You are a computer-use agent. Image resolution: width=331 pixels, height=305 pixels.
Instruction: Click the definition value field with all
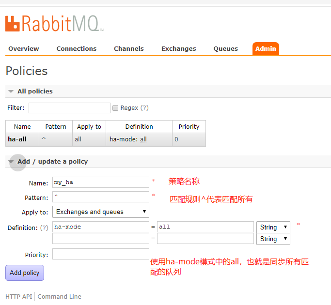coord(205,227)
